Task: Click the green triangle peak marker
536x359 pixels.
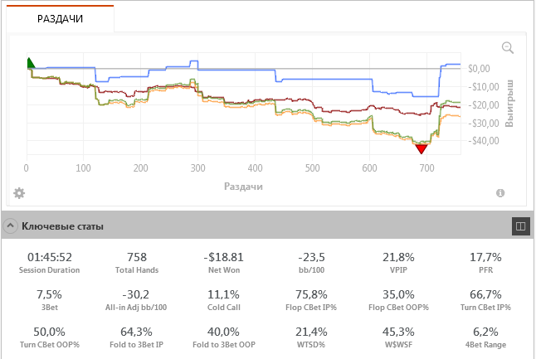Action: pos(31,63)
